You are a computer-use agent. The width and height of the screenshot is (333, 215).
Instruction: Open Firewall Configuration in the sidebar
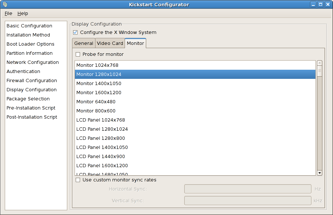[31, 80]
